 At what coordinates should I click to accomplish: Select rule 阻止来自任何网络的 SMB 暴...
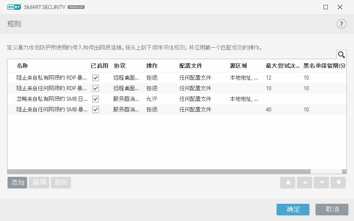52,110
